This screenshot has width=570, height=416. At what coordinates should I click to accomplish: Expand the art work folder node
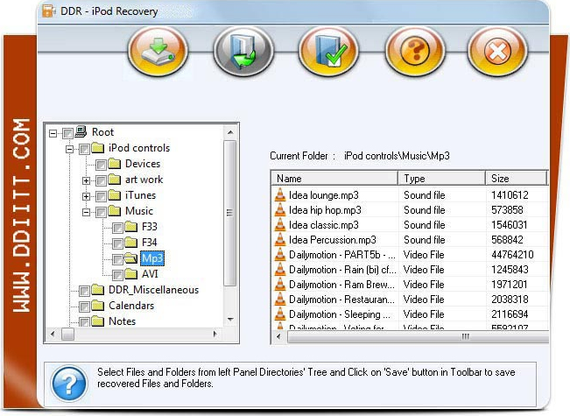(86, 180)
